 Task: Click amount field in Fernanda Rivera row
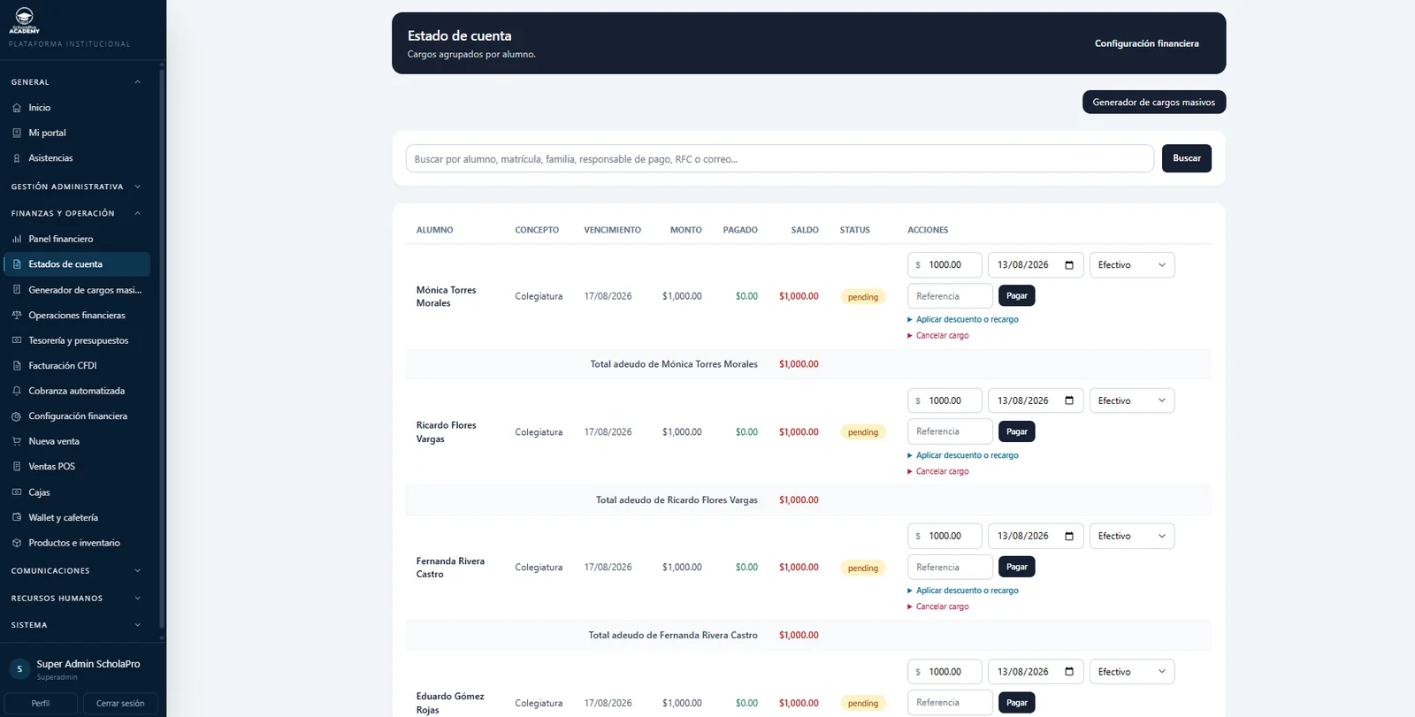tap(945, 537)
